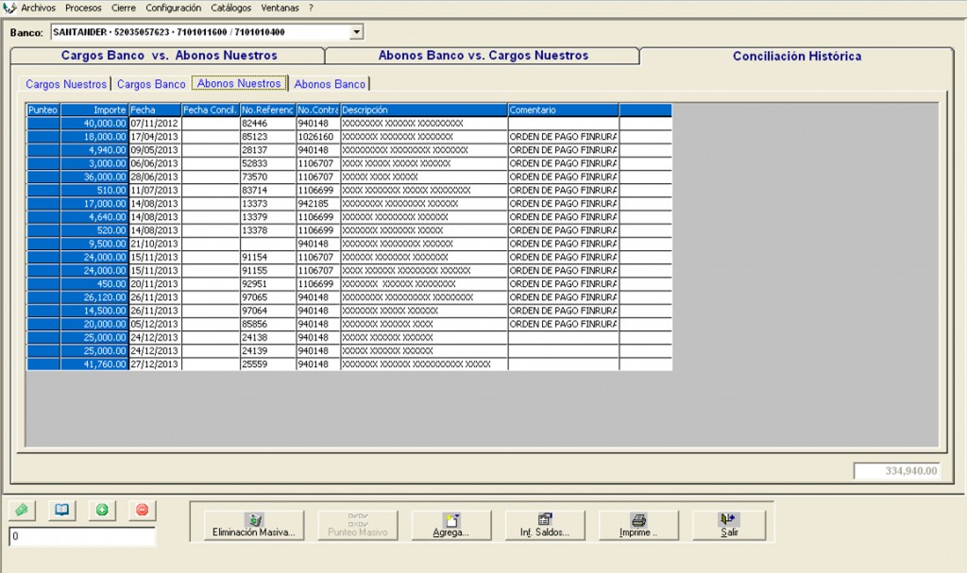Open the Archivos menu
The image size is (967, 573).
(x=38, y=8)
